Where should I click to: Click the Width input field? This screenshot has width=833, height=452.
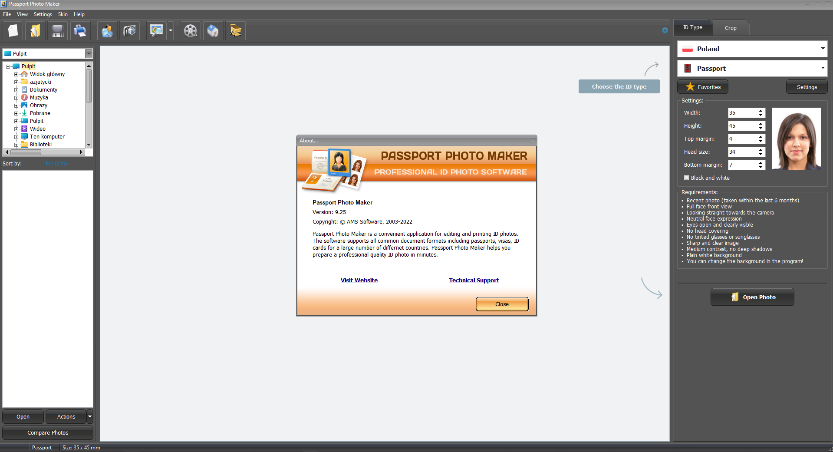743,113
